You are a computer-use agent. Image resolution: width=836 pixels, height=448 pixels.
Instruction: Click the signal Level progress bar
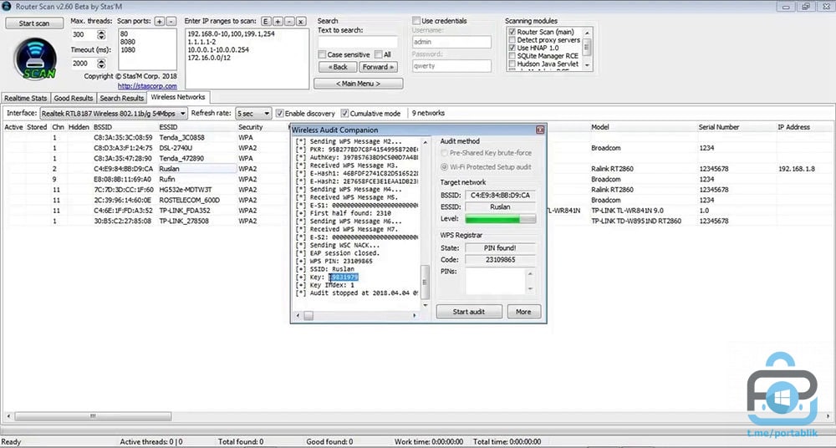(x=501, y=219)
